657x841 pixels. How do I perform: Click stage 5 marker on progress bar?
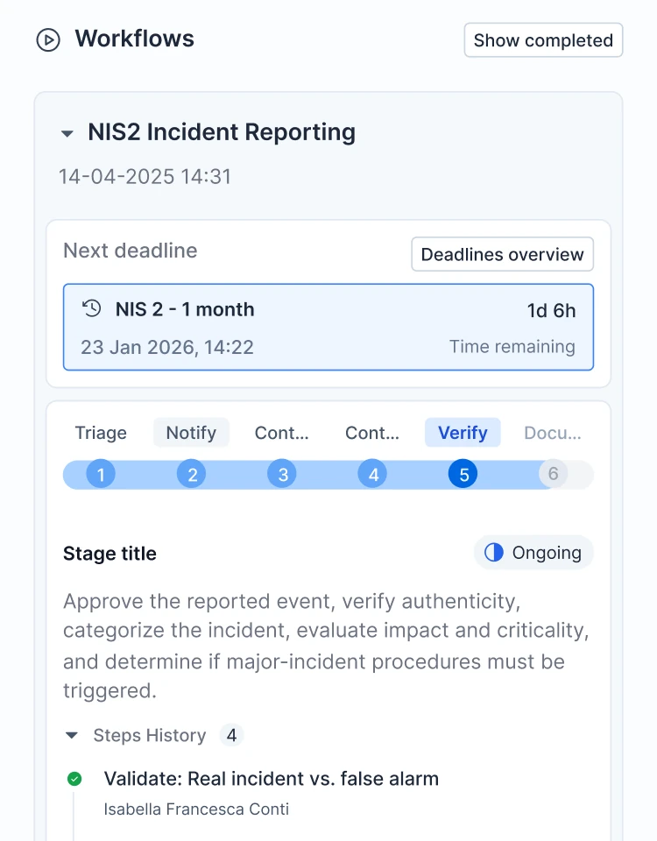coord(463,474)
